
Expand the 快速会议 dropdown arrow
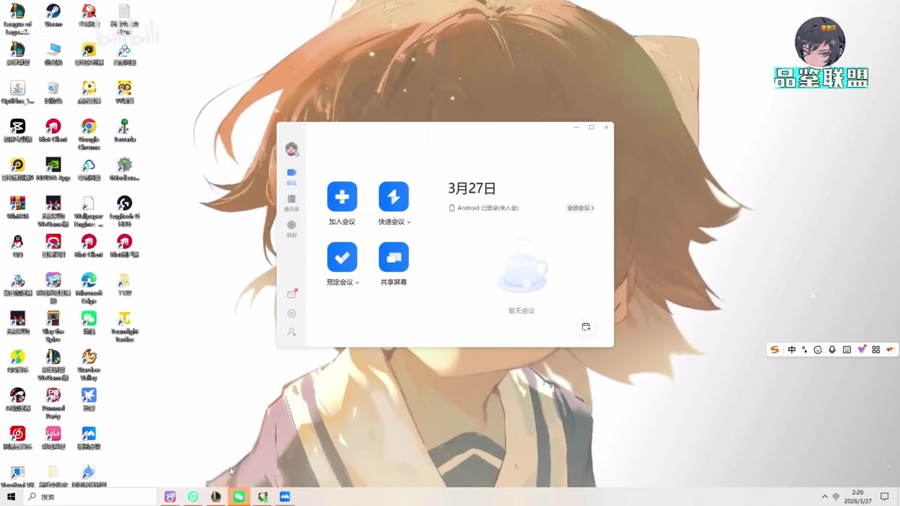click(x=409, y=223)
